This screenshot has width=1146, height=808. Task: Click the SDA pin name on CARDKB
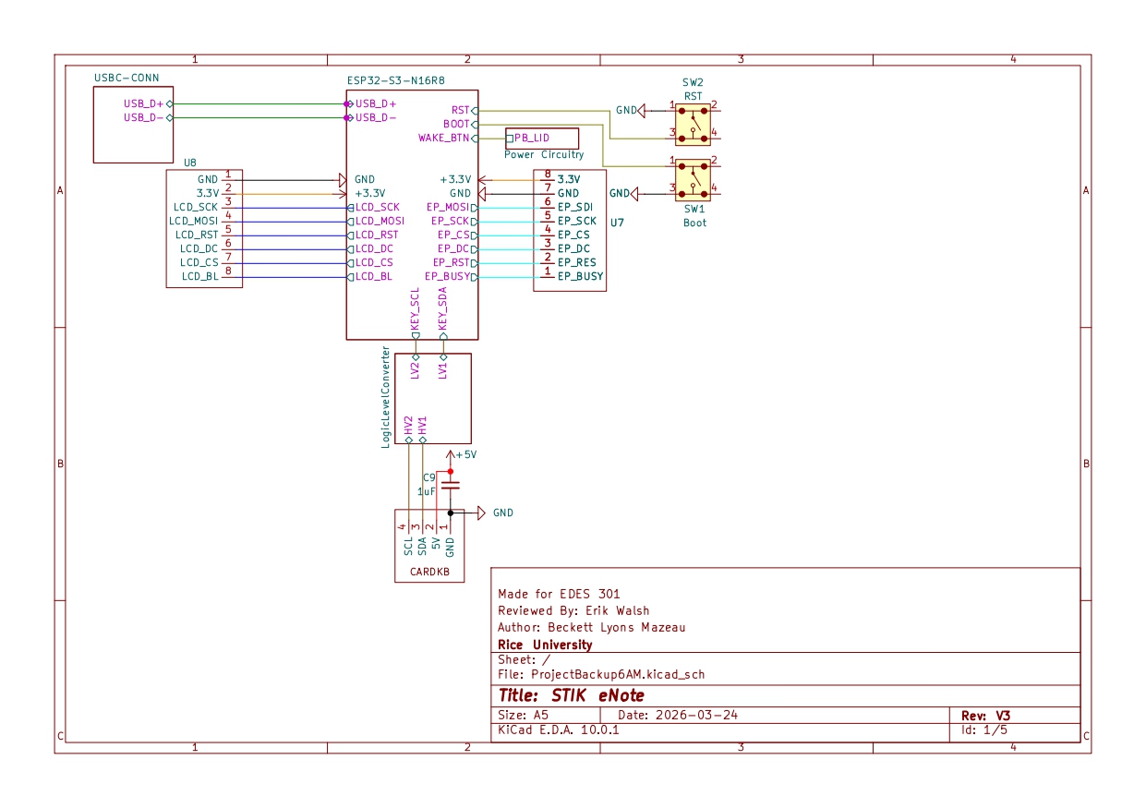coord(422,546)
